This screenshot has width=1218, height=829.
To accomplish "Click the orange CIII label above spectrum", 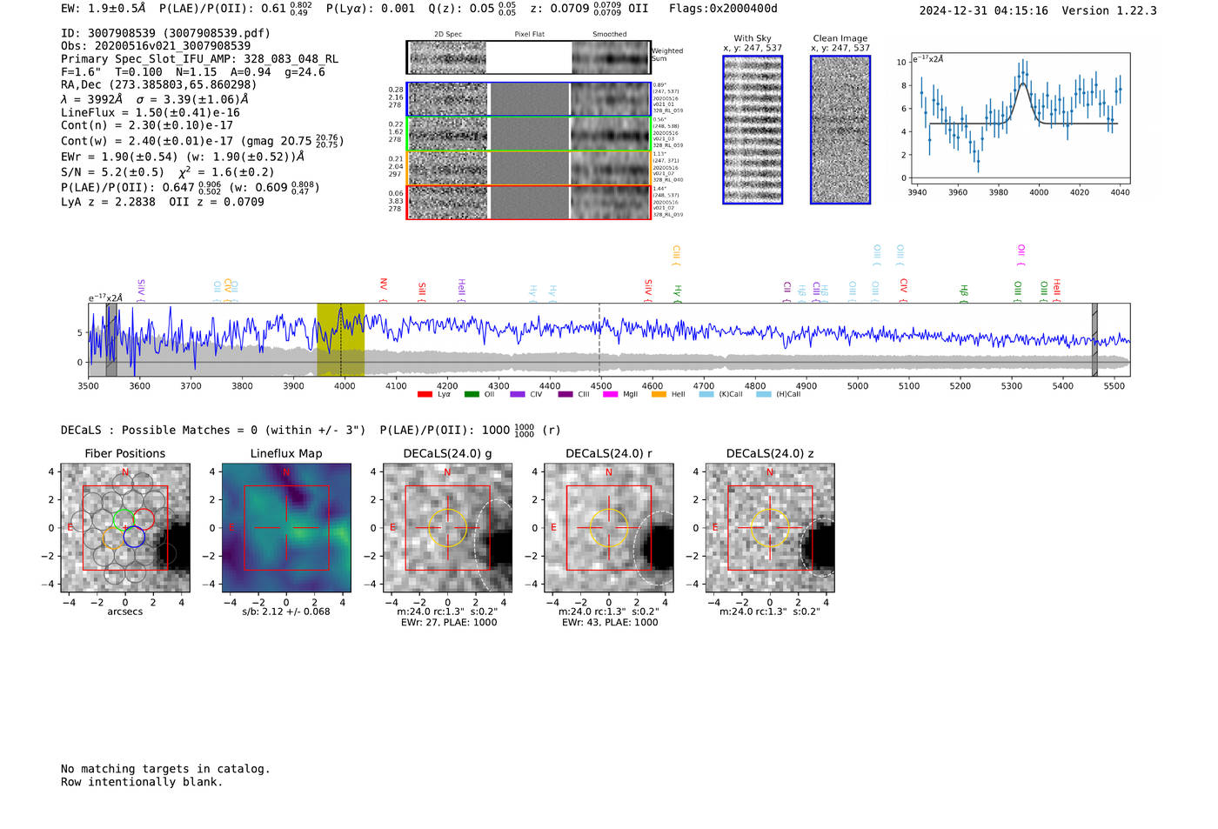I will 676,255.
